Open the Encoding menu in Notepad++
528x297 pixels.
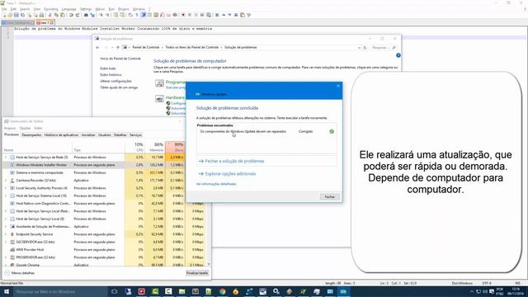click(51, 9)
